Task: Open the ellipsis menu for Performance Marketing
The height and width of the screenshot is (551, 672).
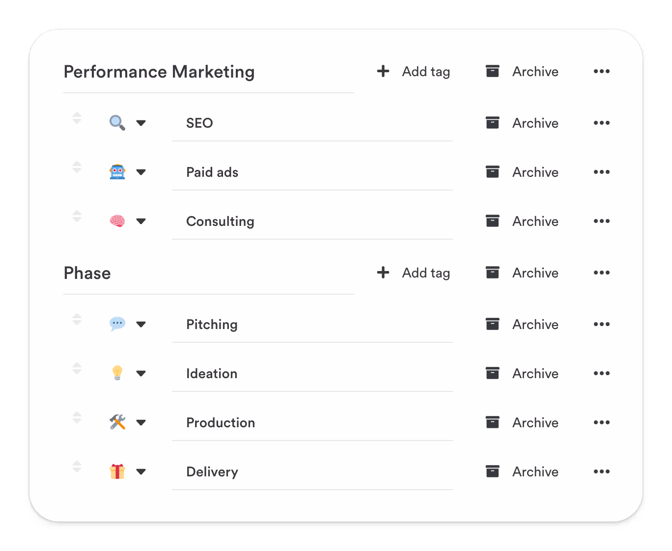Action: (x=601, y=71)
